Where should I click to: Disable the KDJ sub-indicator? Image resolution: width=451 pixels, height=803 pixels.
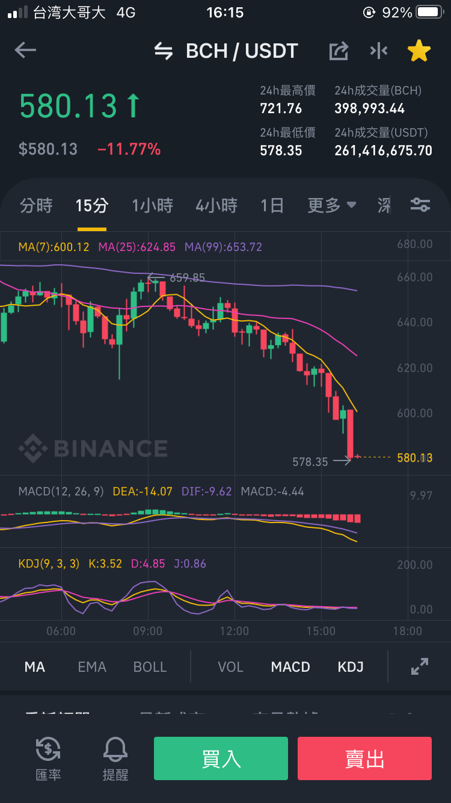coord(351,667)
